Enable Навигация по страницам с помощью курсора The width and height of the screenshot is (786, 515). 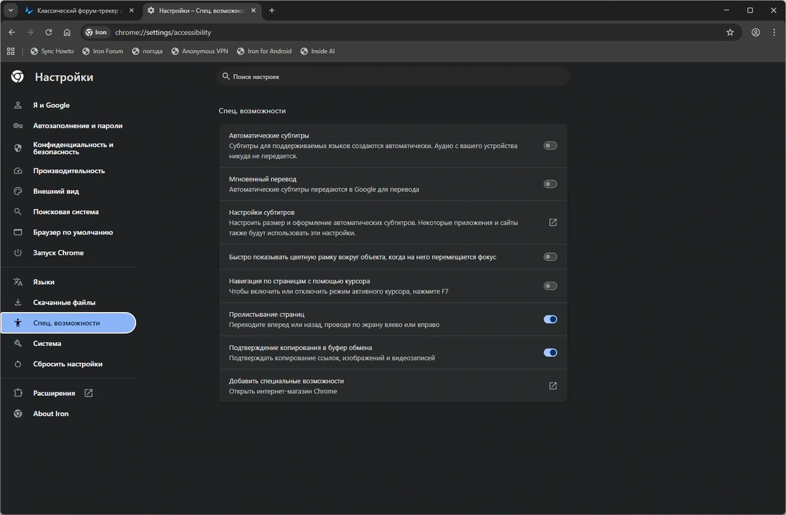(x=550, y=286)
